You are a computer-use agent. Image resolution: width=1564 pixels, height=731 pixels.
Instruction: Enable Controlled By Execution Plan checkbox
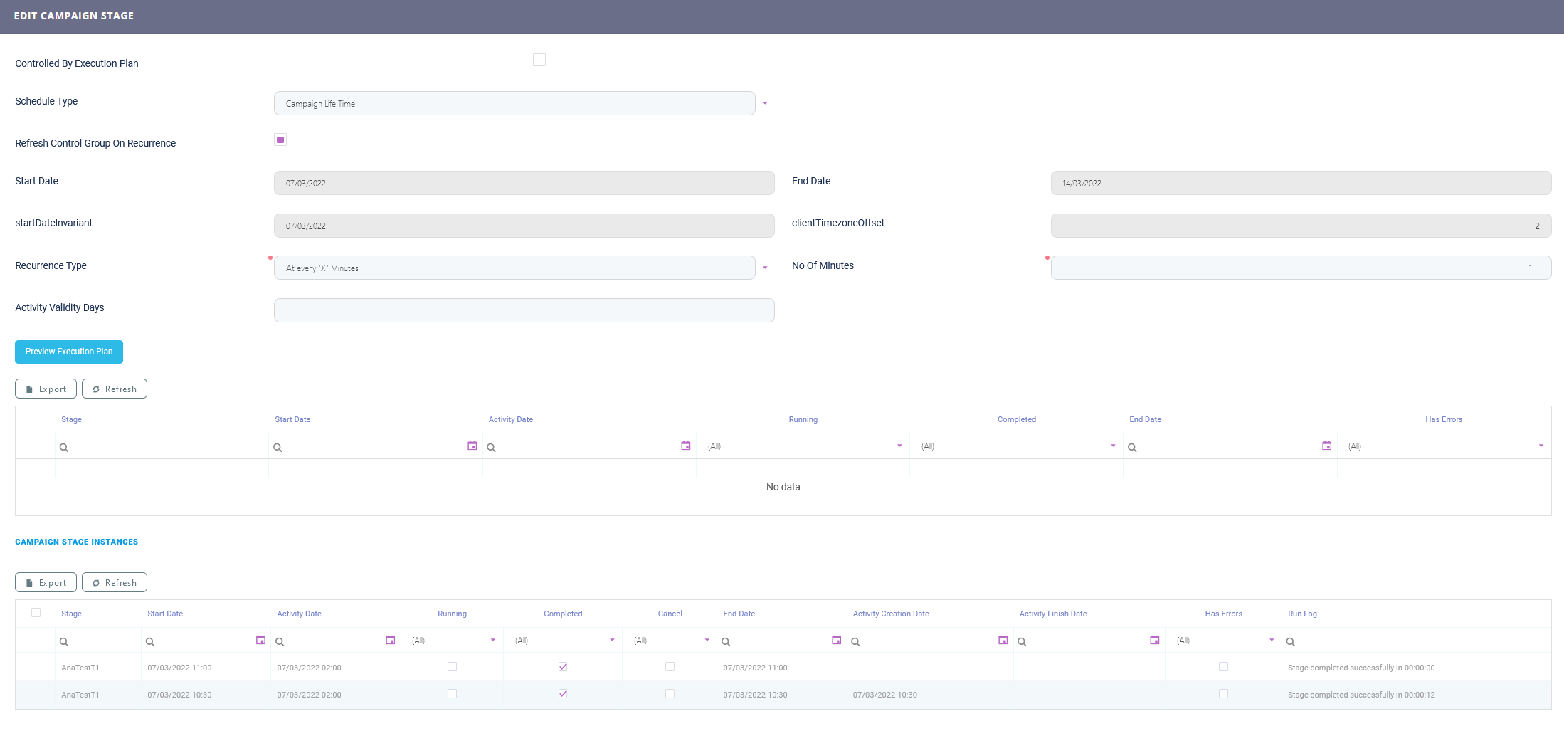539,61
